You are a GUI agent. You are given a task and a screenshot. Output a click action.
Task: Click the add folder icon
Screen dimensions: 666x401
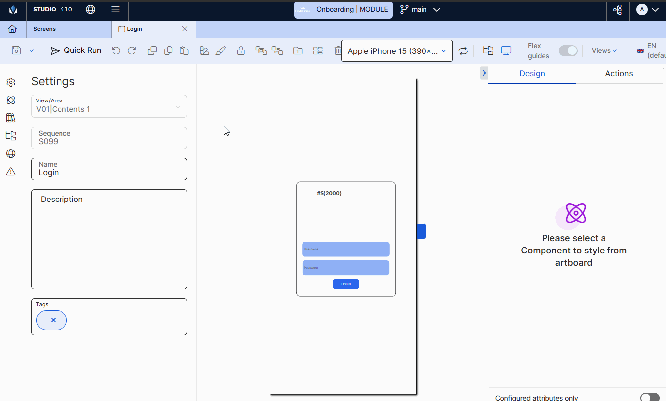pos(298,50)
